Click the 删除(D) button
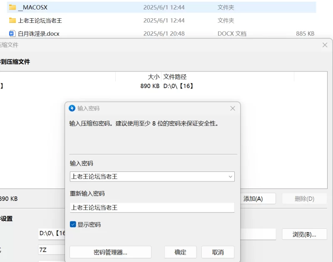Image resolution: width=333 pixels, height=262 pixels. 304,198
